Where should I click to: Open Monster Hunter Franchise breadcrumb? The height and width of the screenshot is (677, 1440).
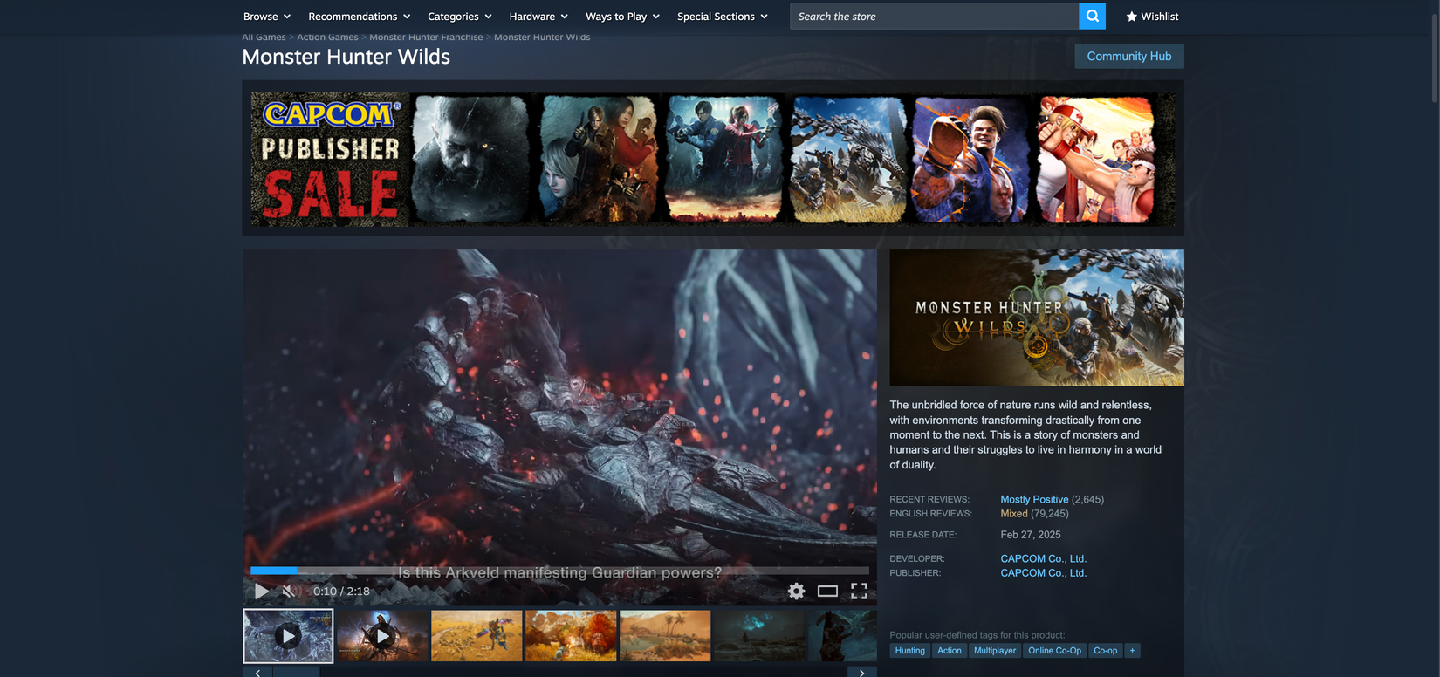[426, 37]
